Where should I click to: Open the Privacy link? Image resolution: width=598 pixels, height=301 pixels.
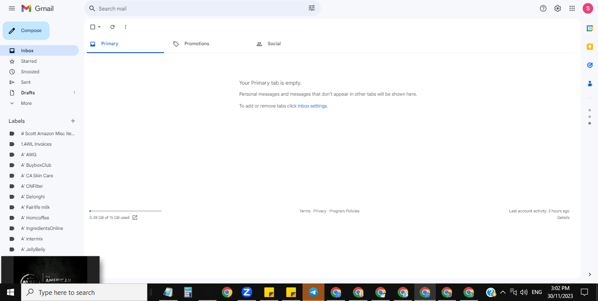(320, 211)
